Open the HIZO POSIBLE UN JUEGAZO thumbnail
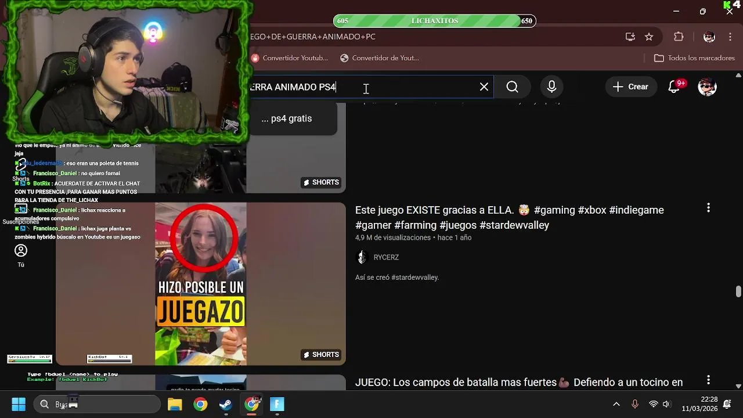Image resolution: width=743 pixels, height=418 pixels. coord(201,284)
